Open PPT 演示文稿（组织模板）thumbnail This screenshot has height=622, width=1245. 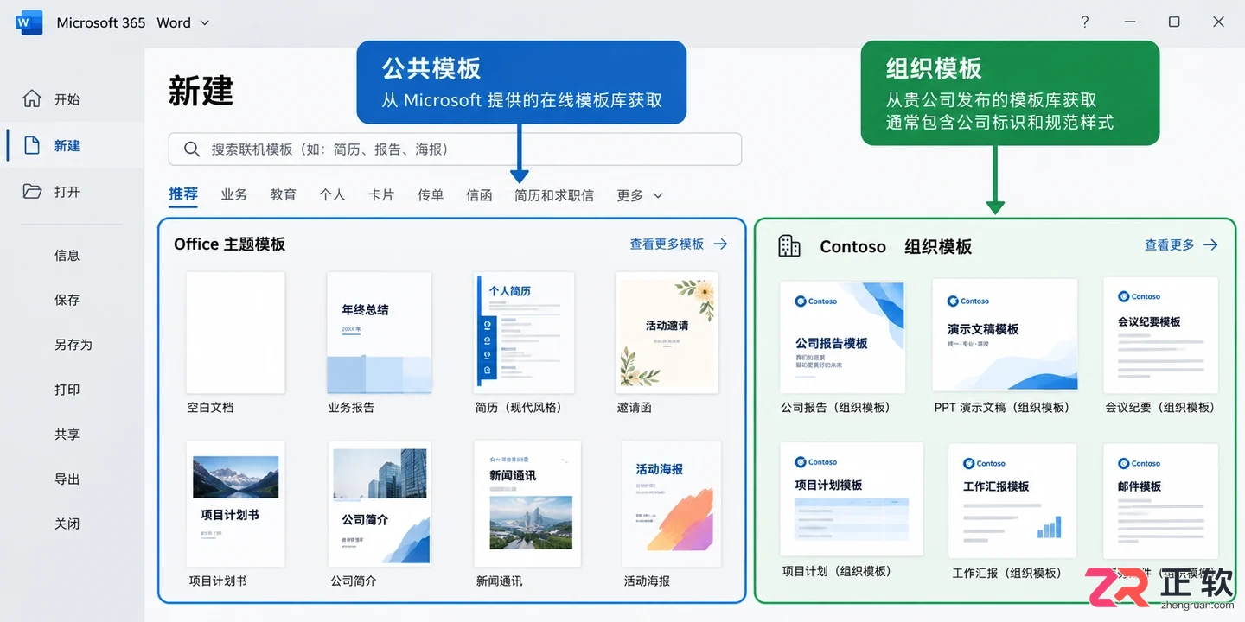tap(1005, 335)
